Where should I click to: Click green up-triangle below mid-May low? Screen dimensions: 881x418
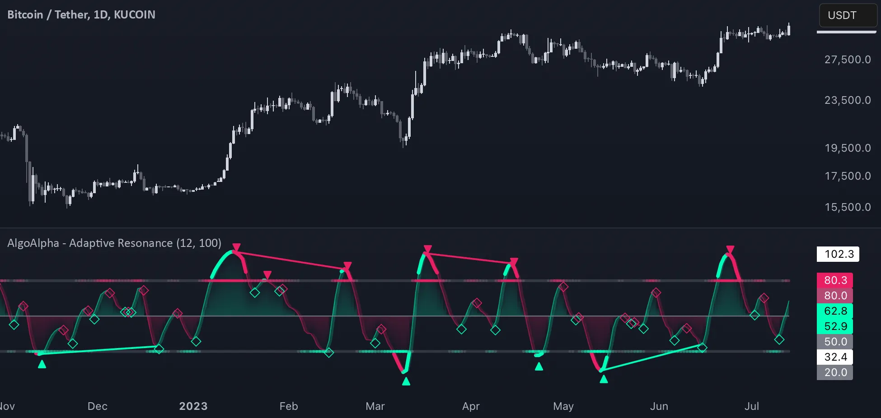pyautogui.click(x=604, y=379)
